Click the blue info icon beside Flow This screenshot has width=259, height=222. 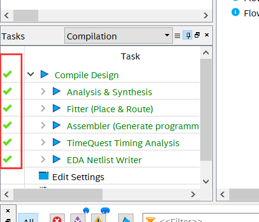(235, 12)
